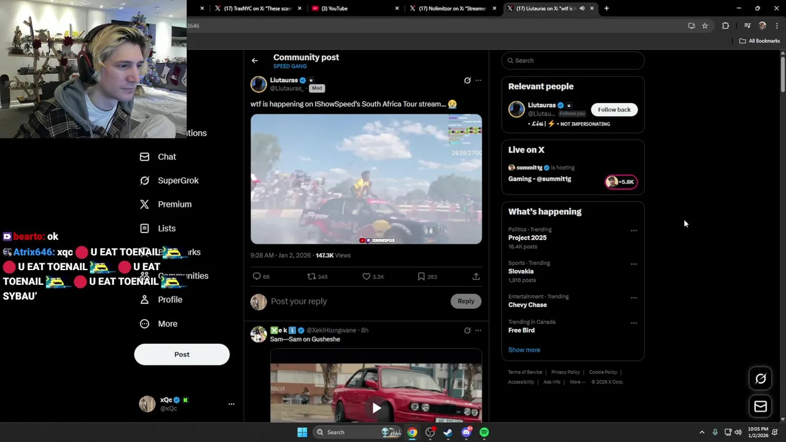
Task: Open Steam from the taskbar
Action: [x=448, y=432]
